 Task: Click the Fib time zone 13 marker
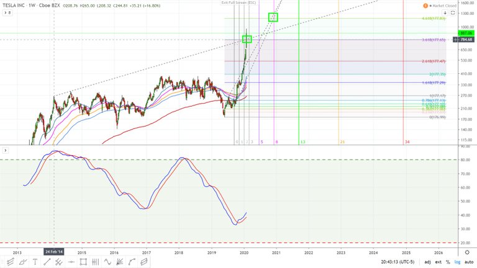pyautogui.click(x=302, y=142)
